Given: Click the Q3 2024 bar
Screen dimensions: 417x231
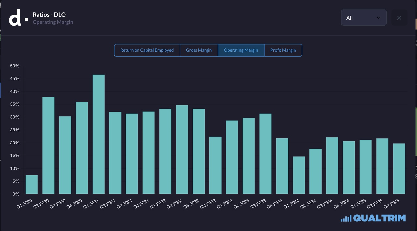Looking at the screenshot, I should (332, 166).
